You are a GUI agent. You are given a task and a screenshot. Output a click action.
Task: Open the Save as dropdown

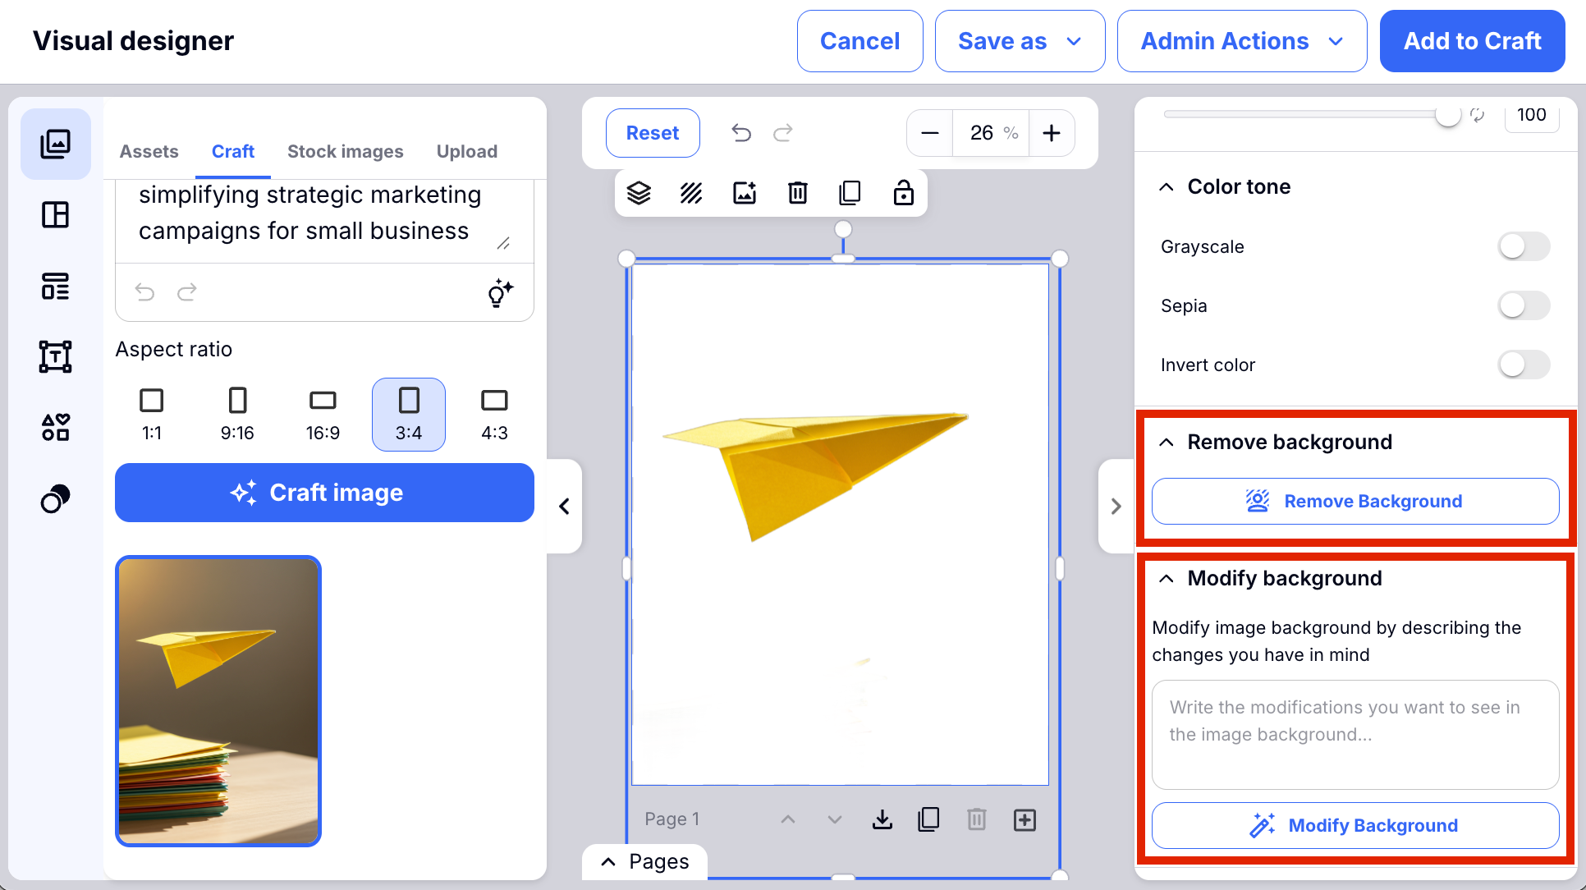click(x=1020, y=41)
